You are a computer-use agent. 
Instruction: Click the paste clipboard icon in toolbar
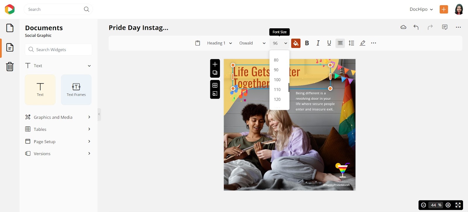[198, 43]
